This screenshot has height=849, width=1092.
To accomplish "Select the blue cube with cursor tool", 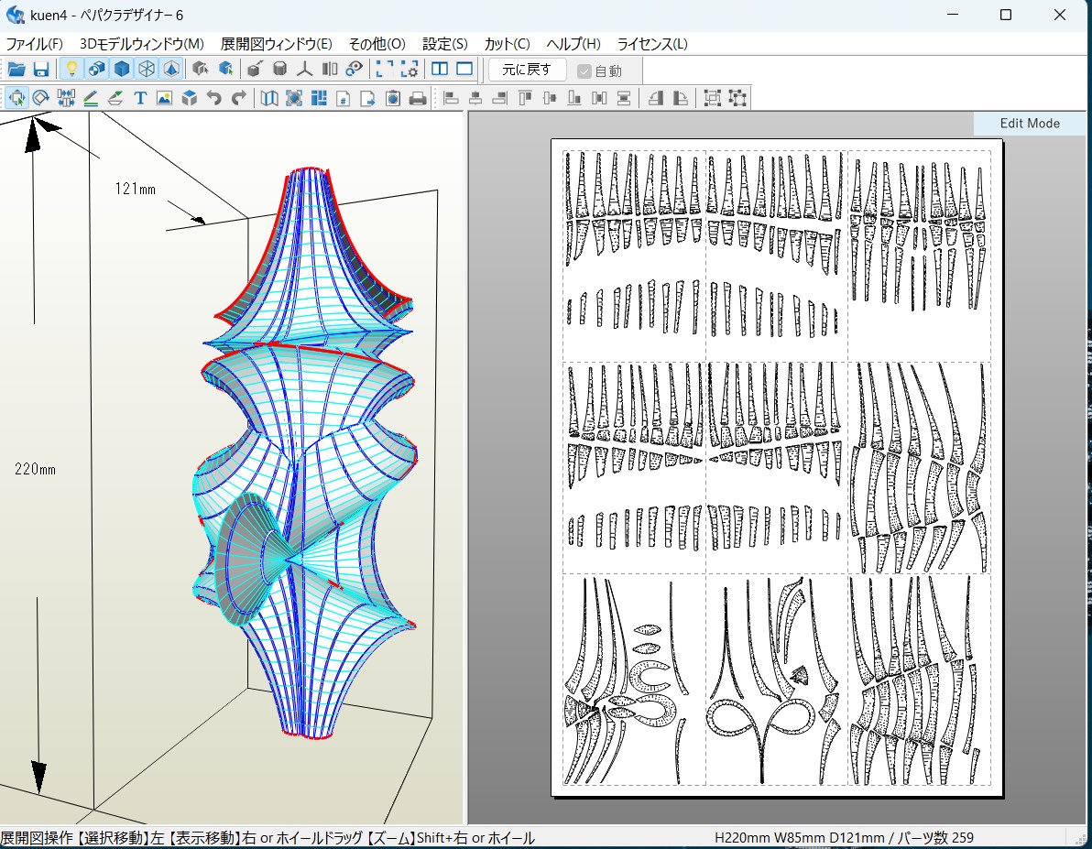I will pos(225,69).
